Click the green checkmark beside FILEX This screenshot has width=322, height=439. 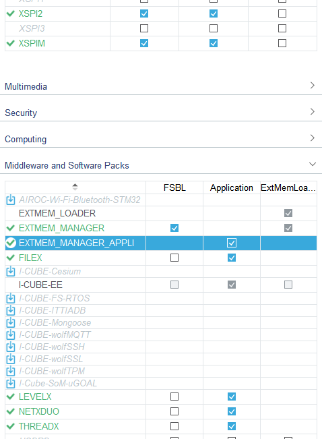(10, 258)
